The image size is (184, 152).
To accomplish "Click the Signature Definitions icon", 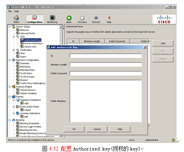I will click(x=18, y=100).
